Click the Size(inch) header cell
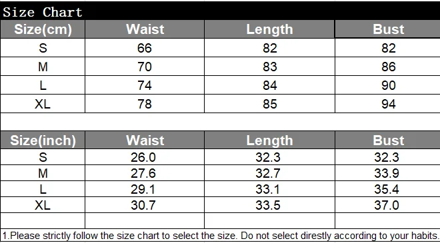Image resolution: width=440 pixels, height=243 pixels. click(x=43, y=140)
